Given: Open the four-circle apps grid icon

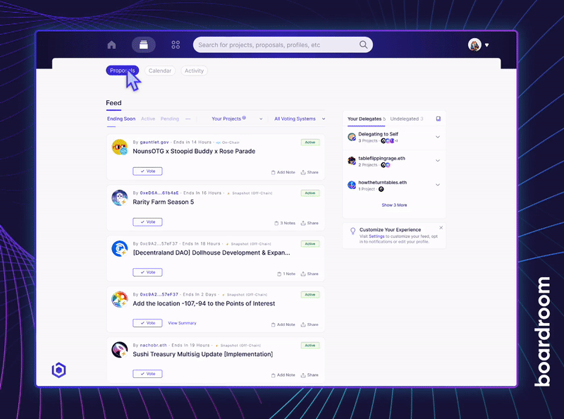Looking at the screenshot, I should coord(176,44).
